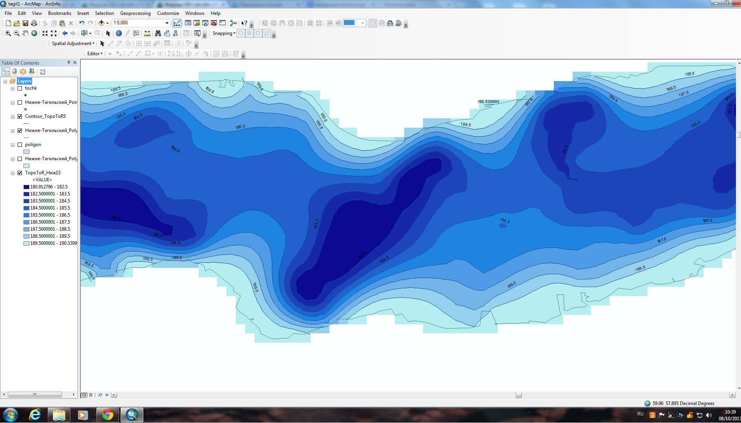
Task: Open the Measure ruler tool
Action: [x=147, y=33]
